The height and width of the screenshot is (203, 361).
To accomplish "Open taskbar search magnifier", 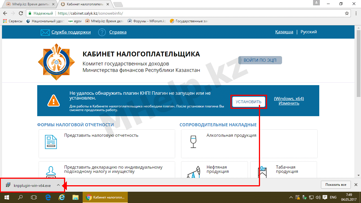I will coord(20,197).
